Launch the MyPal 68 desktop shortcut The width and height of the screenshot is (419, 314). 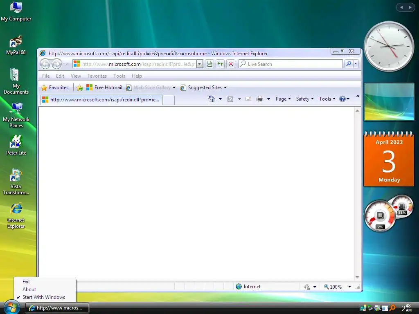pyautogui.click(x=16, y=45)
